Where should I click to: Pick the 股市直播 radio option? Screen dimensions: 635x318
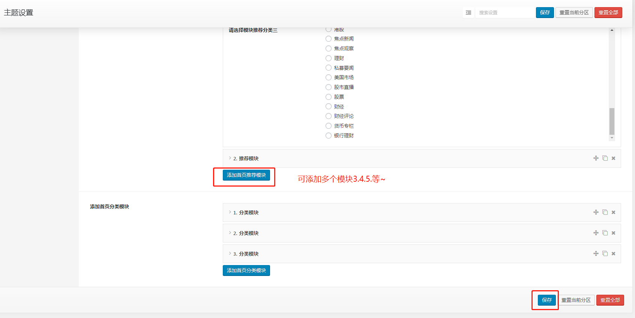click(x=329, y=87)
